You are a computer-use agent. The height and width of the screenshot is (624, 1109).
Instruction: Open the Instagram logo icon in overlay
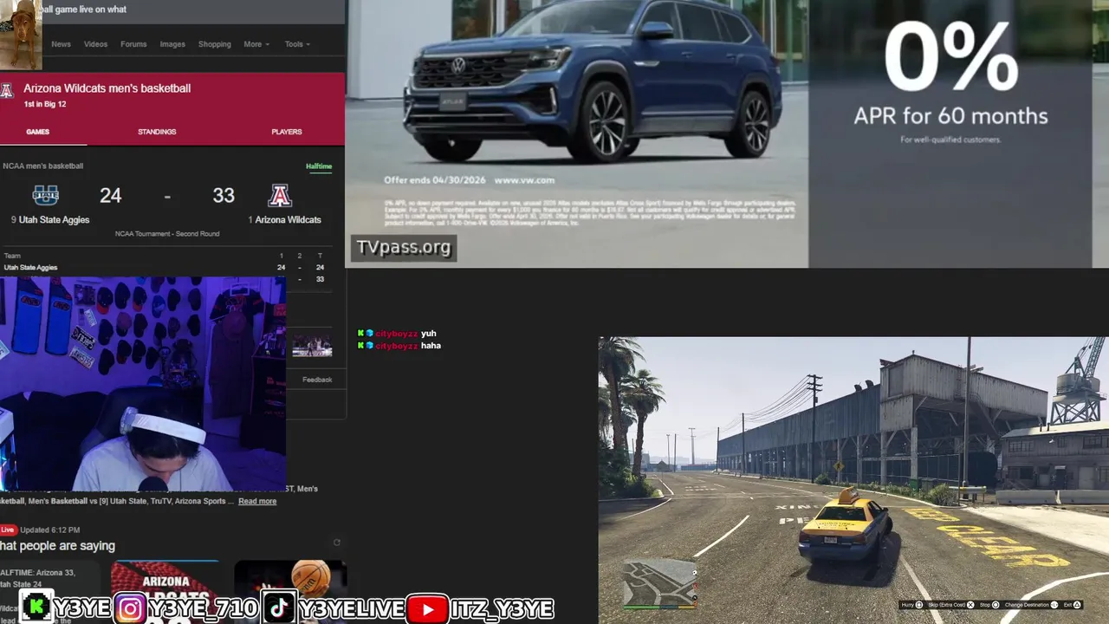(130, 608)
